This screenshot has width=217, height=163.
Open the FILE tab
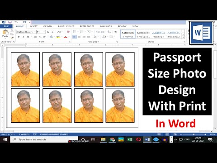[x=6, y=26]
